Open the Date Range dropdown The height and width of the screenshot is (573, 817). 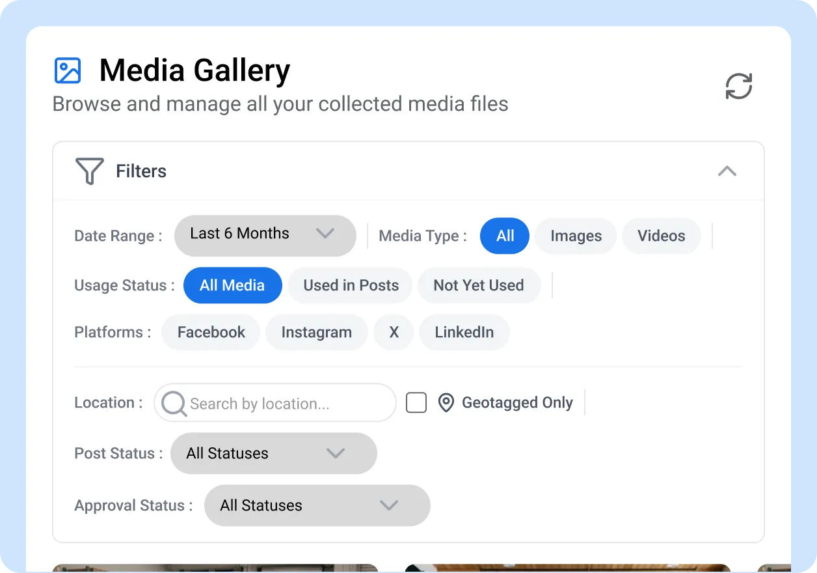point(264,234)
